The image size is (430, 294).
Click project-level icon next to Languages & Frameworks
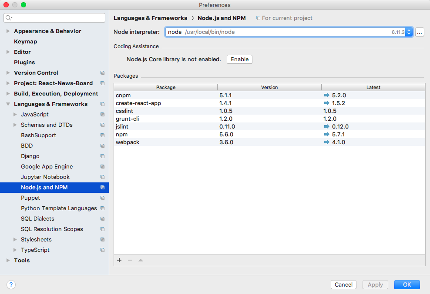[102, 104]
